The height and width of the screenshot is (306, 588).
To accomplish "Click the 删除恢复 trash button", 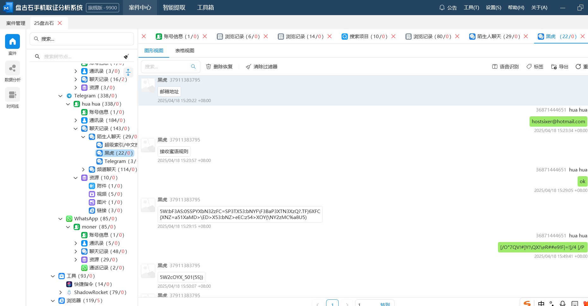I will [219, 66].
